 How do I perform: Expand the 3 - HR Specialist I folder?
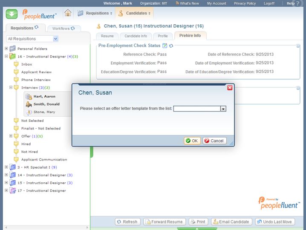point(6,167)
